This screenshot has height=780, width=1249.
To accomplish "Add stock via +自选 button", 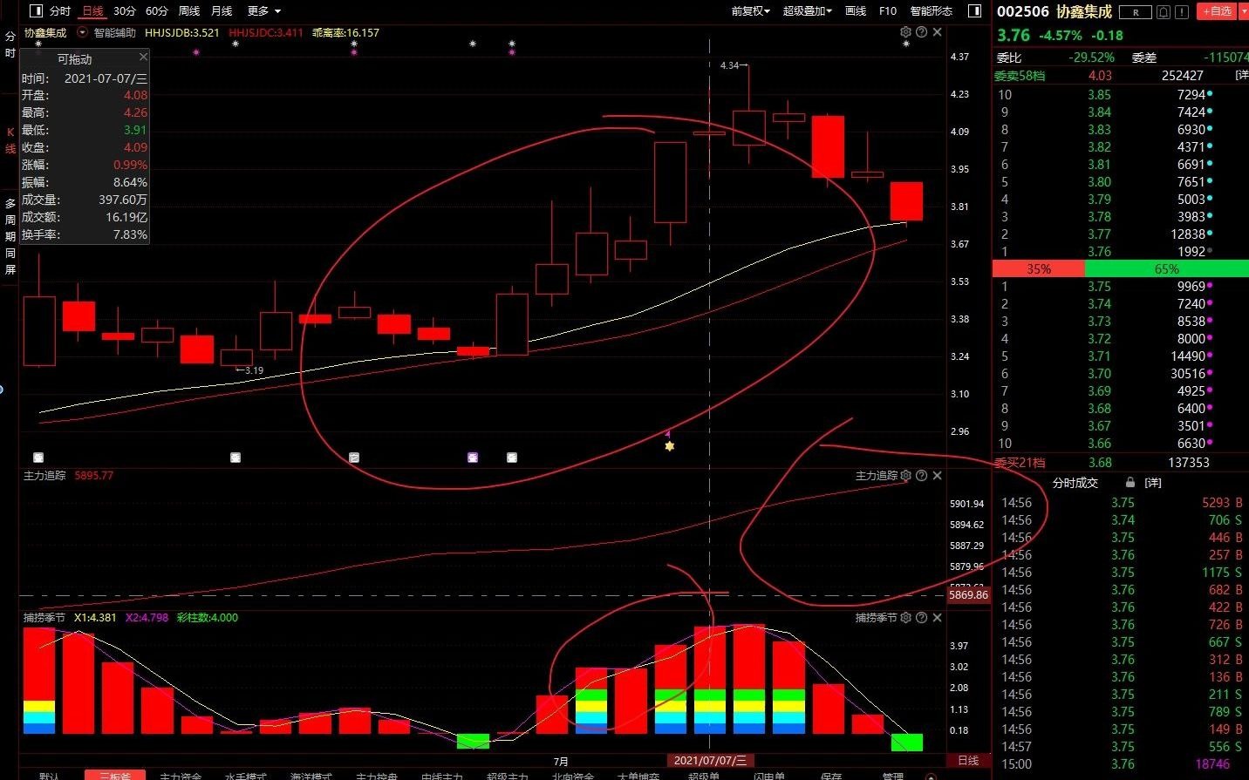I will pos(1218,11).
